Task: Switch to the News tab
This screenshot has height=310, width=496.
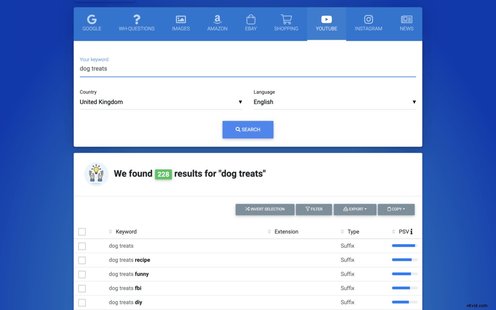Action: [406, 24]
